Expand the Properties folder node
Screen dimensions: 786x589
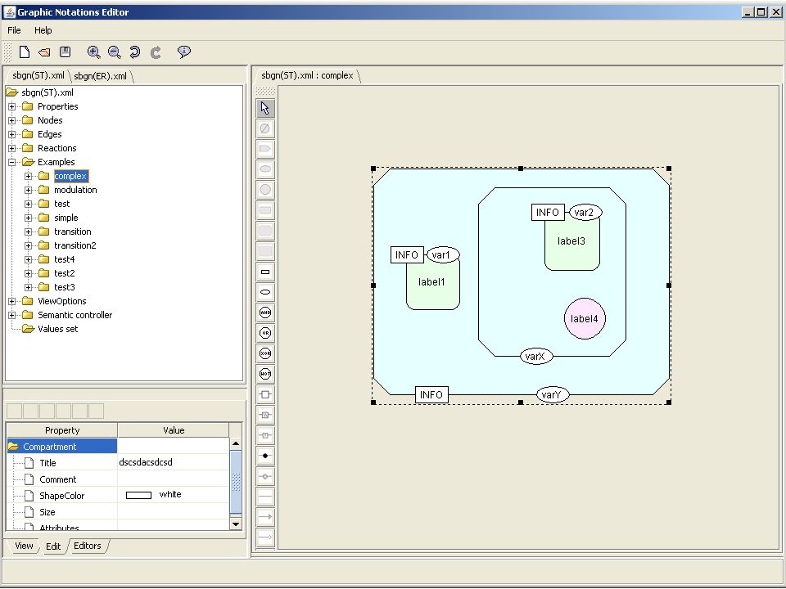pos(12,106)
